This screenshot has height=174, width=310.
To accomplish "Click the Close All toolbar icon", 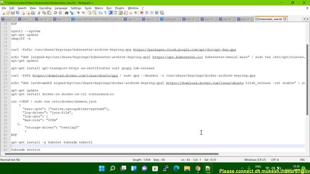I will pyautogui.click(x=28, y=13).
